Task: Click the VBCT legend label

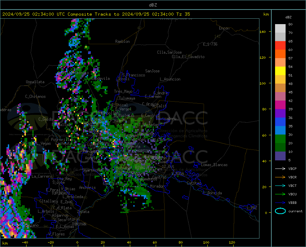Action: tap(292, 186)
